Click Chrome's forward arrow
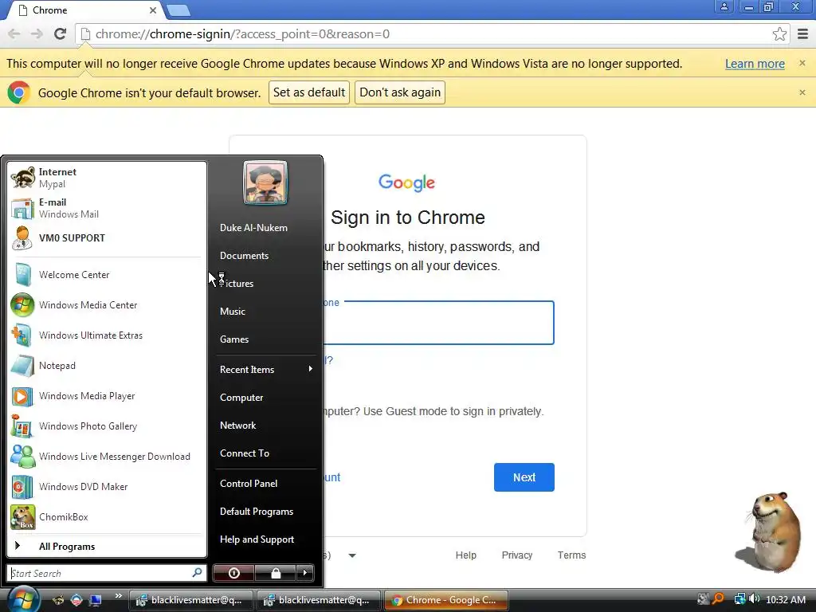 [x=37, y=33]
